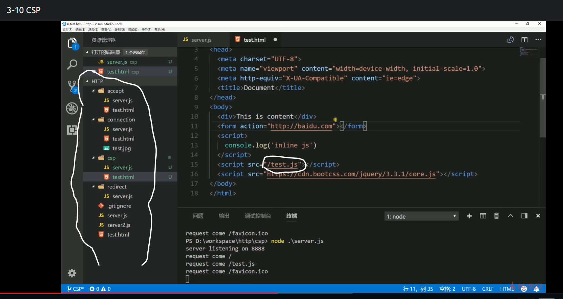
Task: Collapse the redirect folder
Action: 93,186
